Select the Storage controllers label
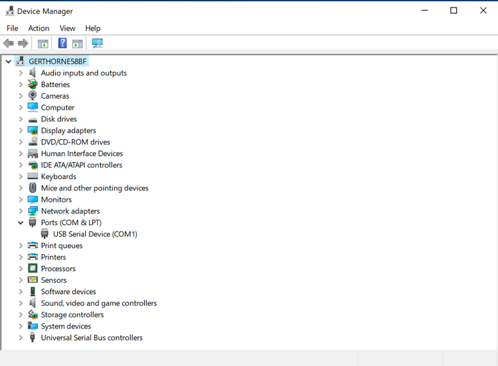 tap(73, 314)
